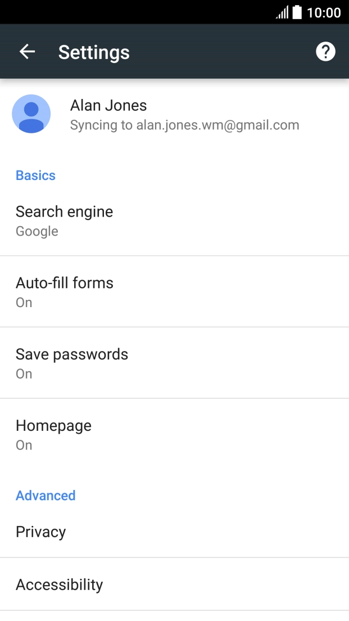Open Accessibility settings
349x621 pixels.
(60, 585)
